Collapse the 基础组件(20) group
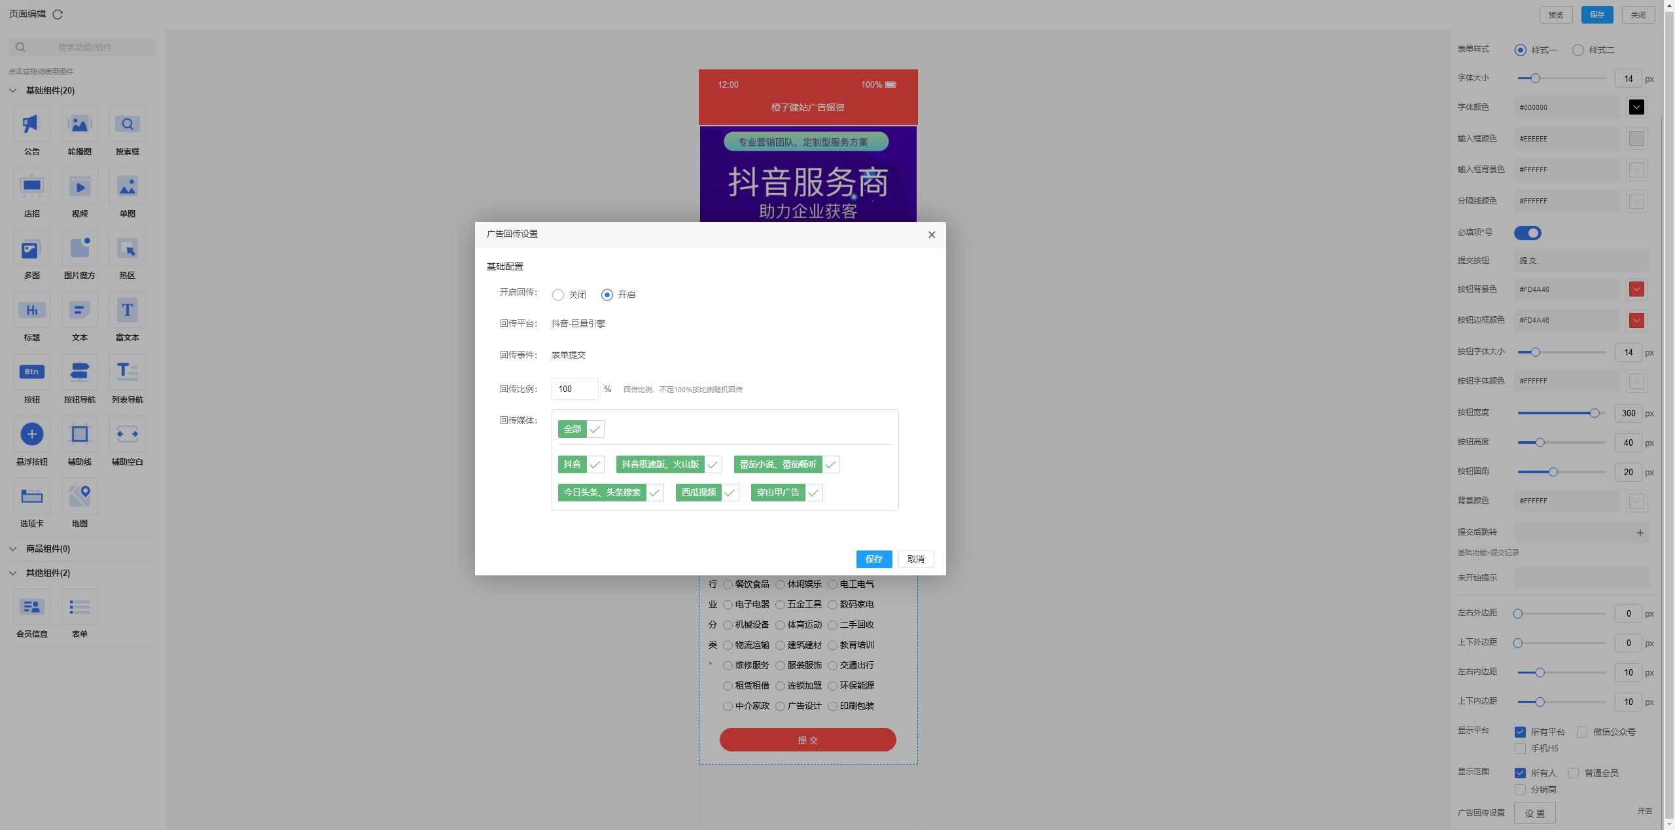This screenshot has height=830, width=1675. click(13, 90)
